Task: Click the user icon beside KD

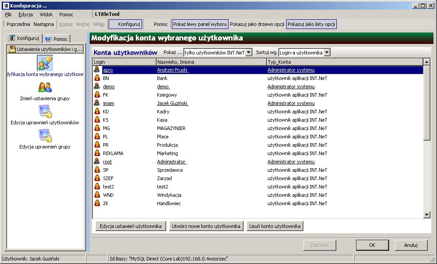Action: pos(97,112)
